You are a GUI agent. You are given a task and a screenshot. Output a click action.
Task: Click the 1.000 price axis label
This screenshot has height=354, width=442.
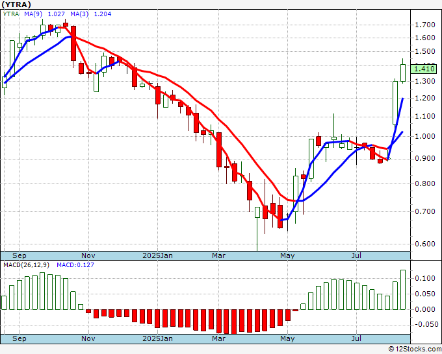(425, 136)
